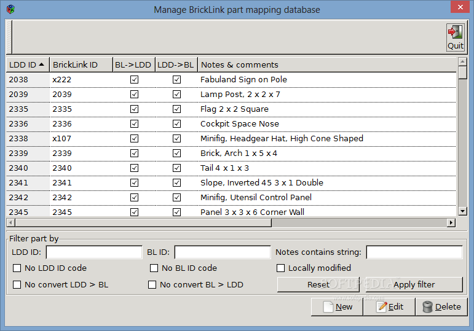Click the vertical scrollbar down arrow
This screenshot has height=331, width=474.
(x=462, y=211)
